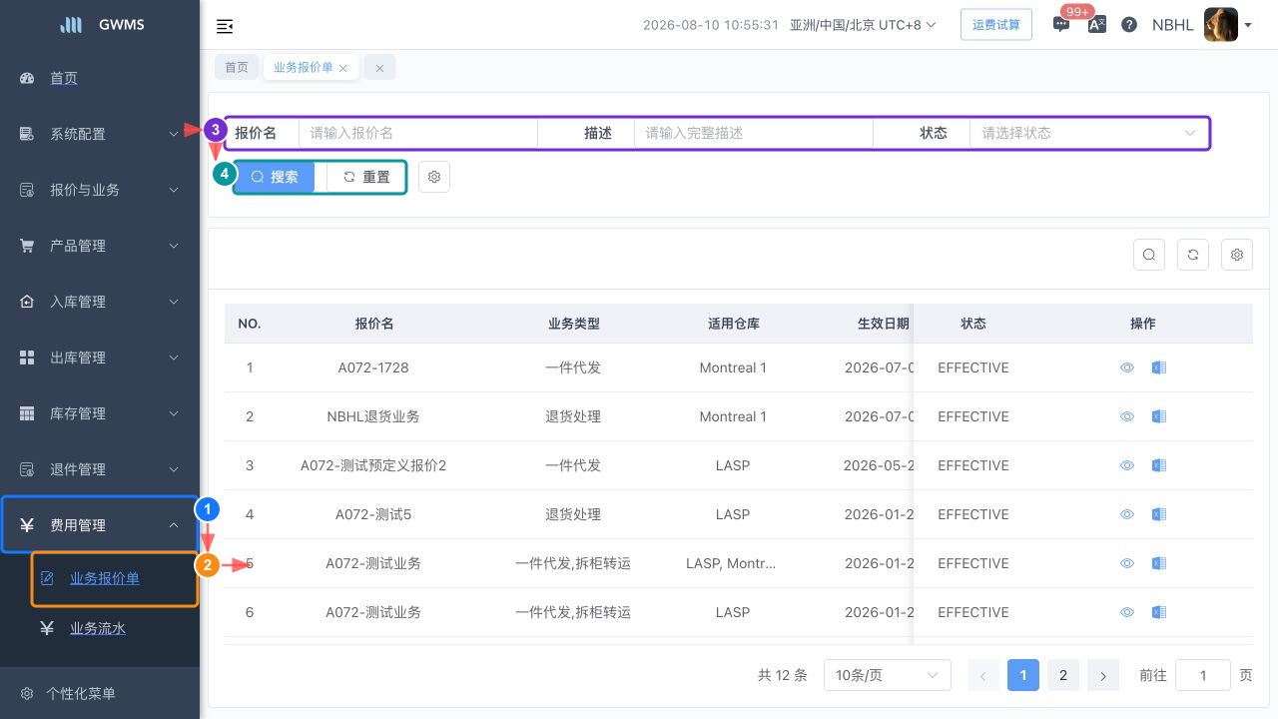Click the LASP, Montr... warehouse cell
Screen dimensions: 1278x719
point(733,563)
